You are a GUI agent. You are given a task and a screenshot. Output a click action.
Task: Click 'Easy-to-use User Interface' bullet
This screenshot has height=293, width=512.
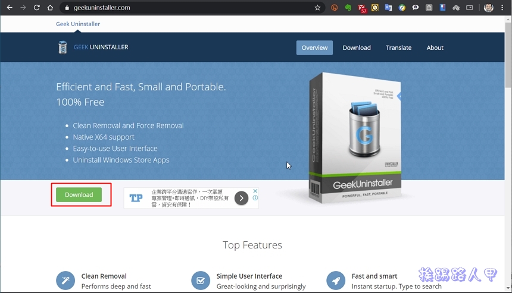pos(115,149)
